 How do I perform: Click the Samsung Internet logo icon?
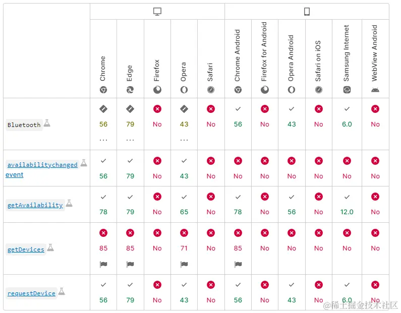(x=347, y=90)
